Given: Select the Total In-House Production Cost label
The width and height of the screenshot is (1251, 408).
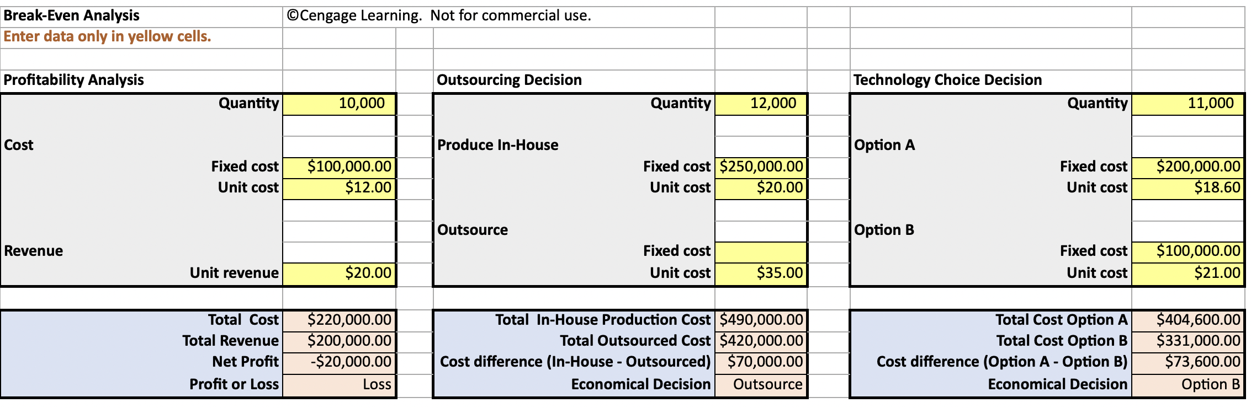Looking at the screenshot, I should 603,320.
